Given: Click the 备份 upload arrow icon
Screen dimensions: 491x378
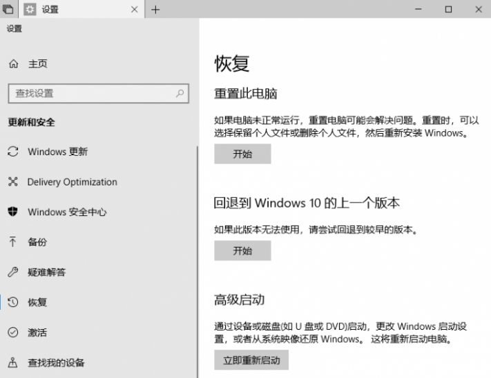Looking at the screenshot, I should pyautogui.click(x=12, y=242).
